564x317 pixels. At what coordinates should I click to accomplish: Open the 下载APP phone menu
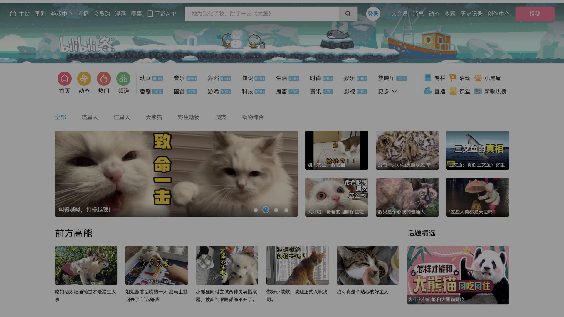click(162, 14)
